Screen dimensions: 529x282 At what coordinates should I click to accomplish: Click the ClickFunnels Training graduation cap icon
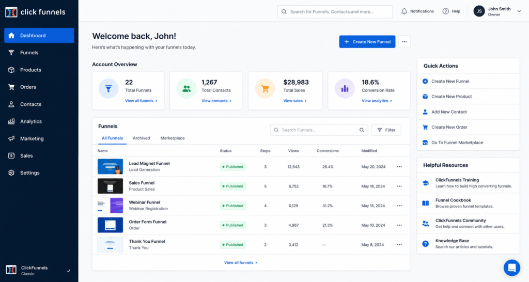(x=426, y=183)
